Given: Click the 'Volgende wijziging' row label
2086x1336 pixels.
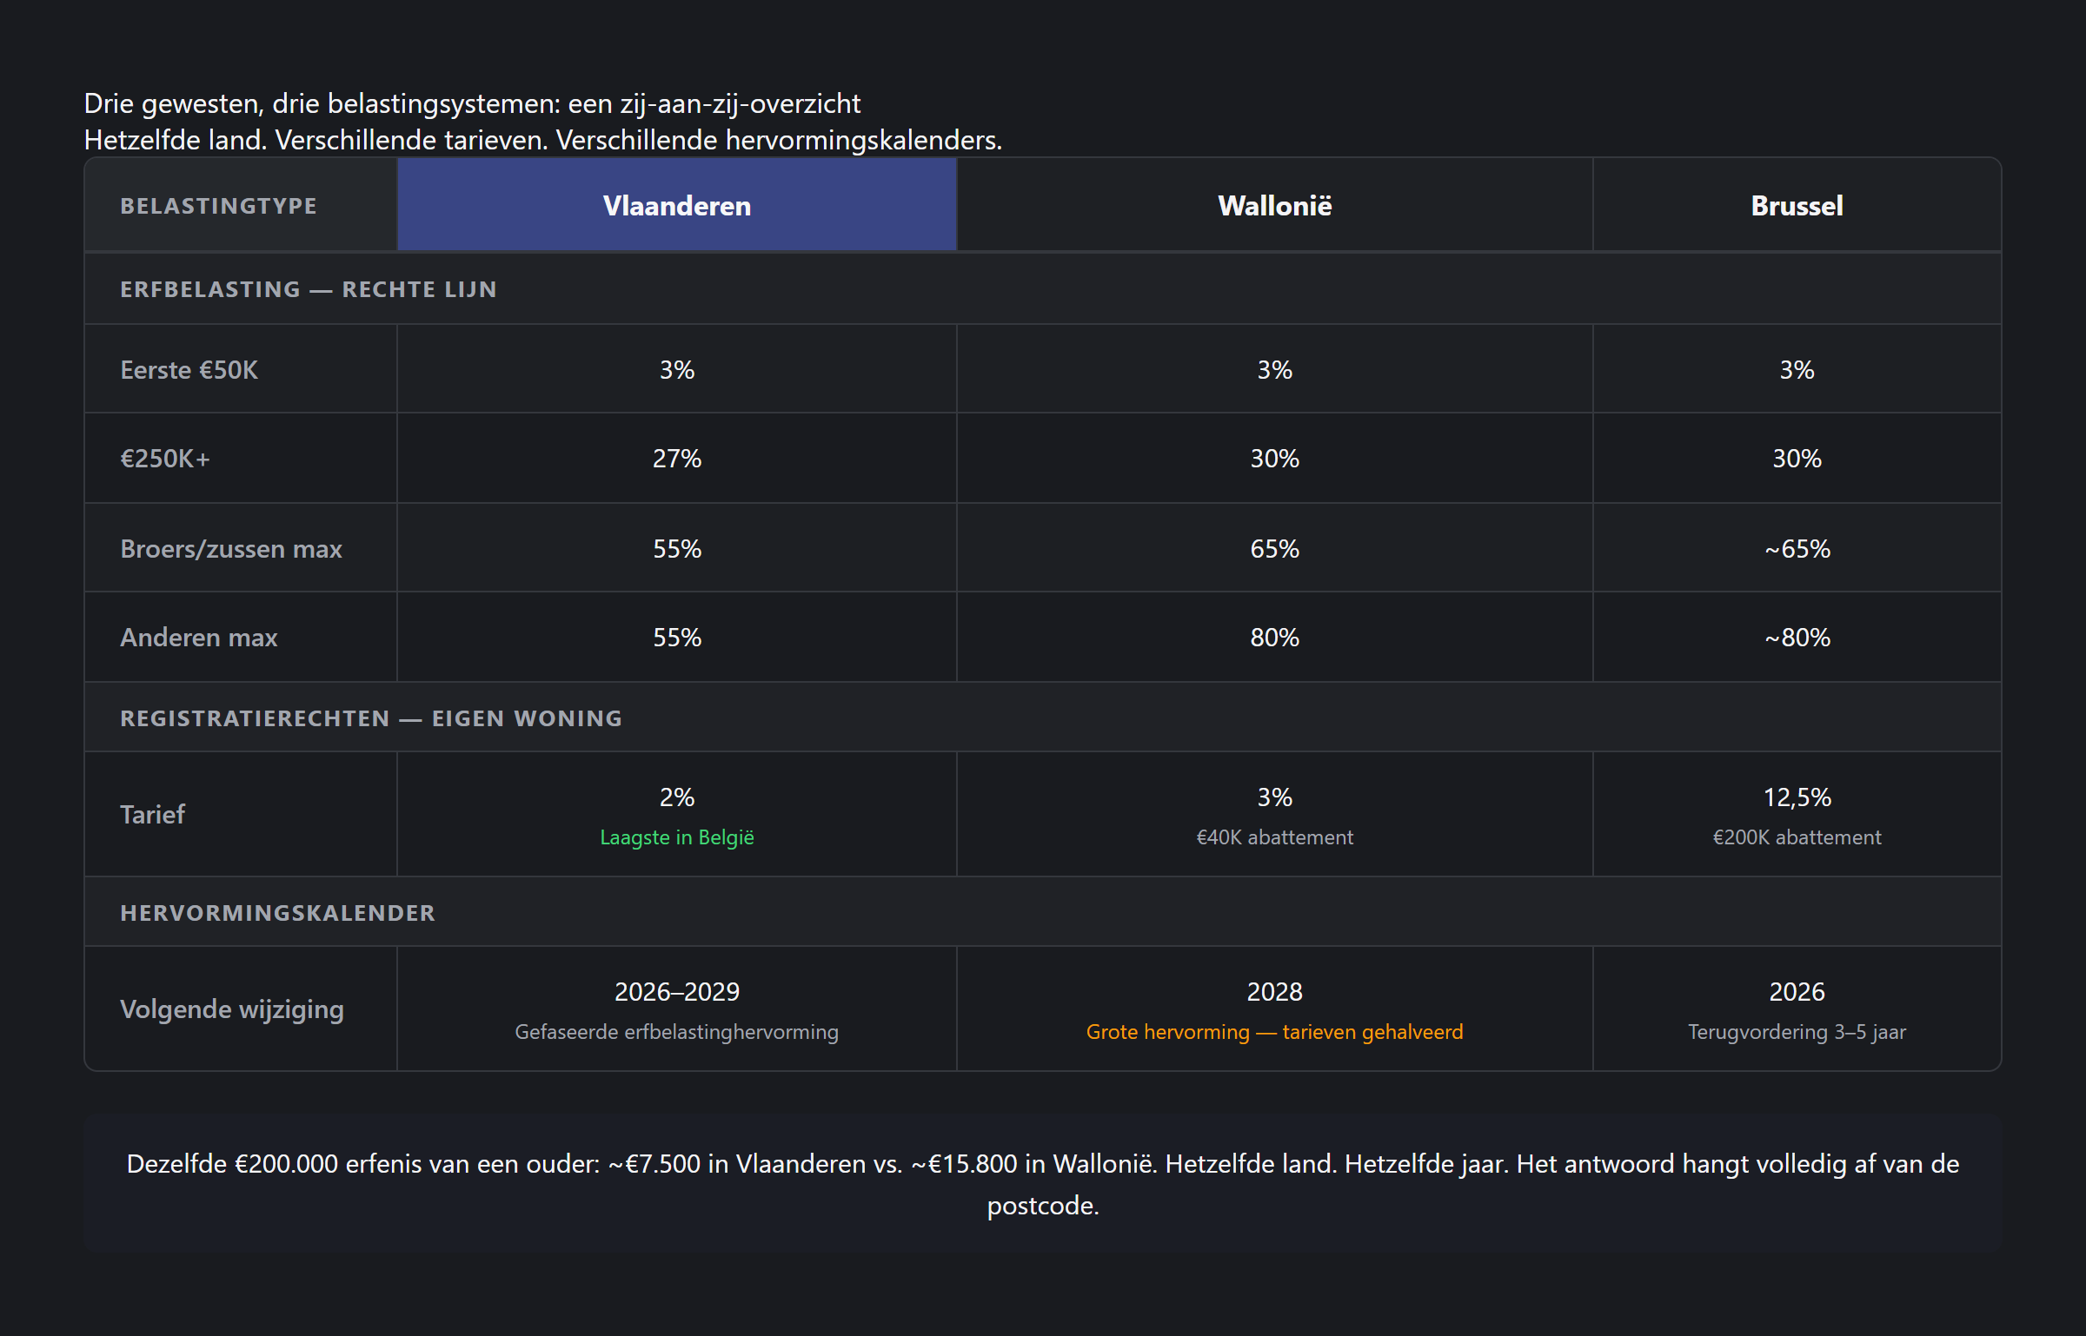Looking at the screenshot, I should tap(231, 1009).
